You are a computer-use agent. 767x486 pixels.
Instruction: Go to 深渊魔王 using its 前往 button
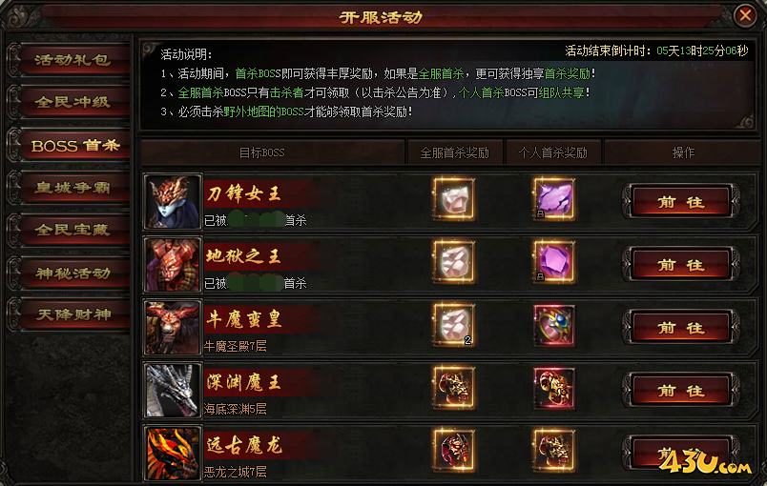tap(680, 391)
